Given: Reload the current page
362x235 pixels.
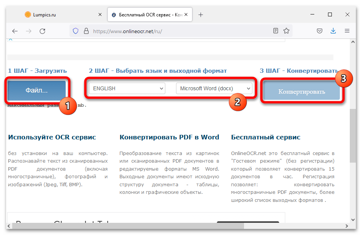Looking at the screenshot, I should point(42,31).
